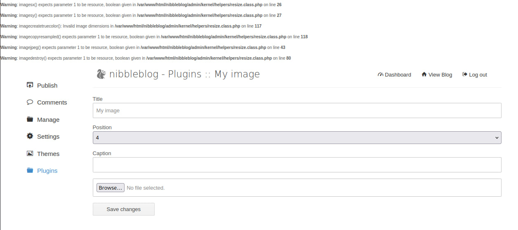Viewport: 518px width, 230px height.
Task: Click the blue Plugins folder icon
Action: [30, 170]
